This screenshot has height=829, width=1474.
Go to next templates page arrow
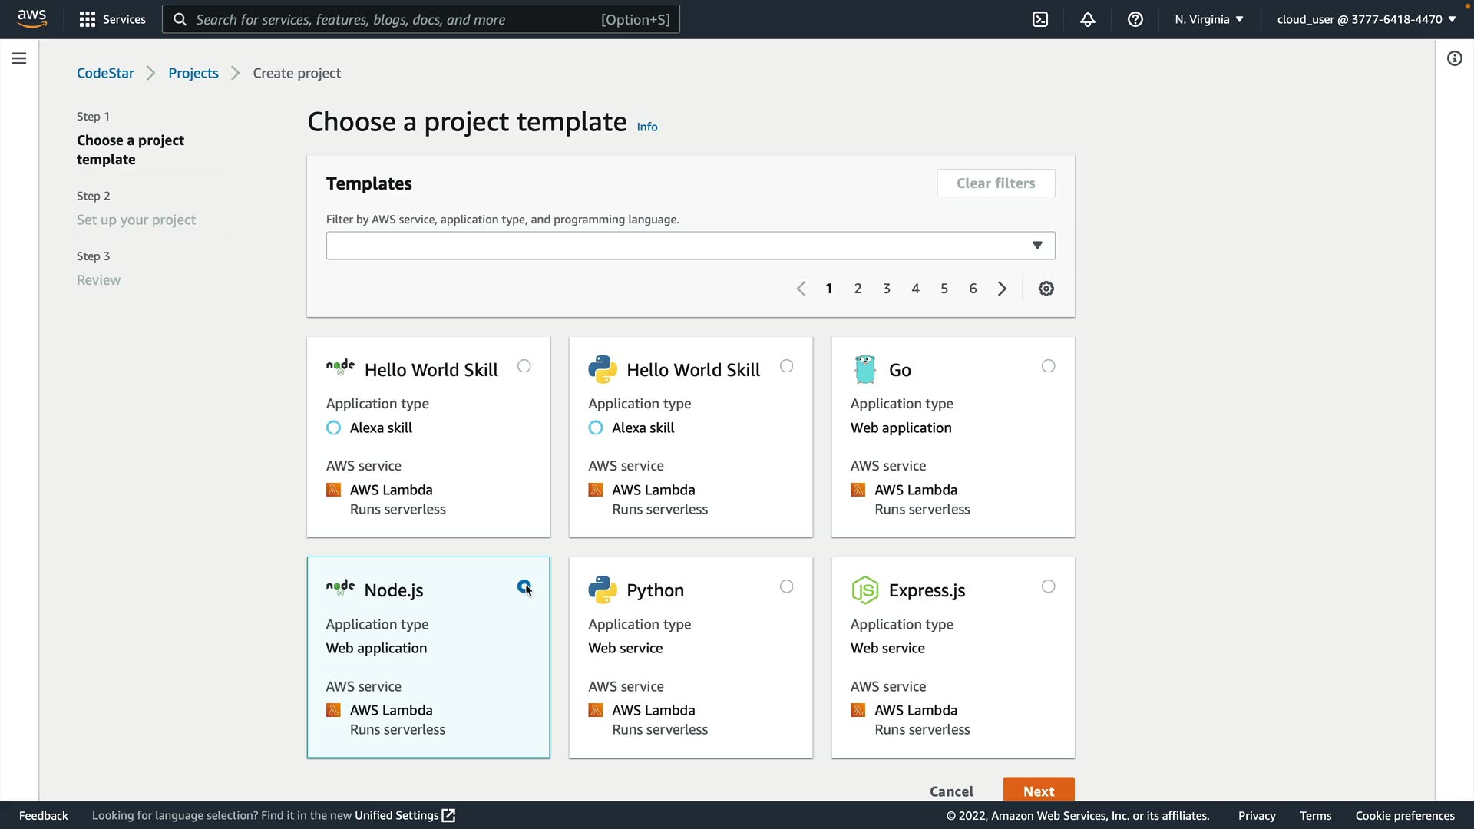pos(1002,289)
